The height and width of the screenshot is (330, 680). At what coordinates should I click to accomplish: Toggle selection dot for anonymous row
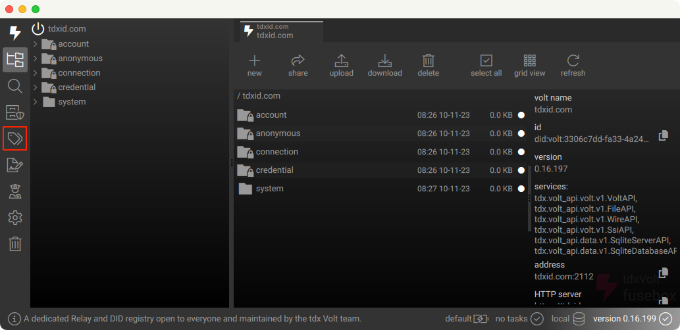pyautogui.click(x=521, y=133)
